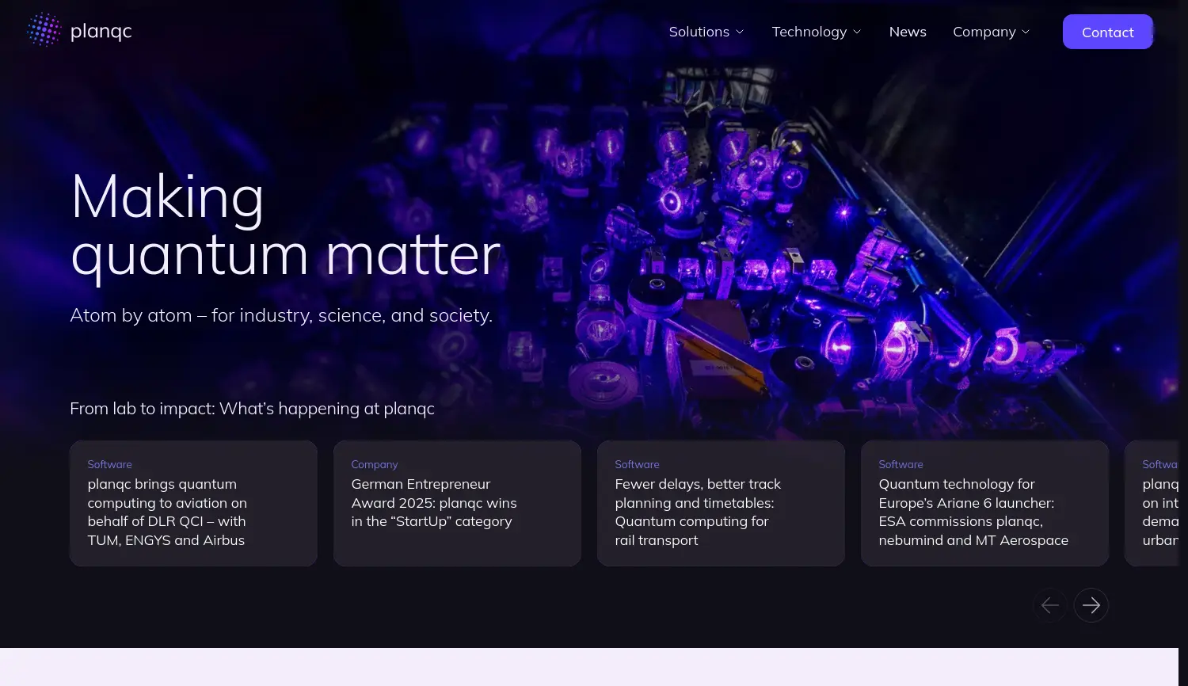This screenshot has width=1188, height=686.
Task: Open the Solutions navigation item
Action: [699, 32]
